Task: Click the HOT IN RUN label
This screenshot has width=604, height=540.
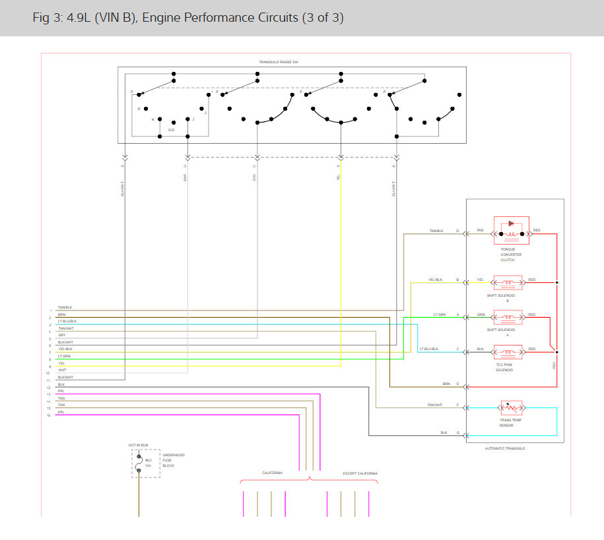Action: pos(138,445)
